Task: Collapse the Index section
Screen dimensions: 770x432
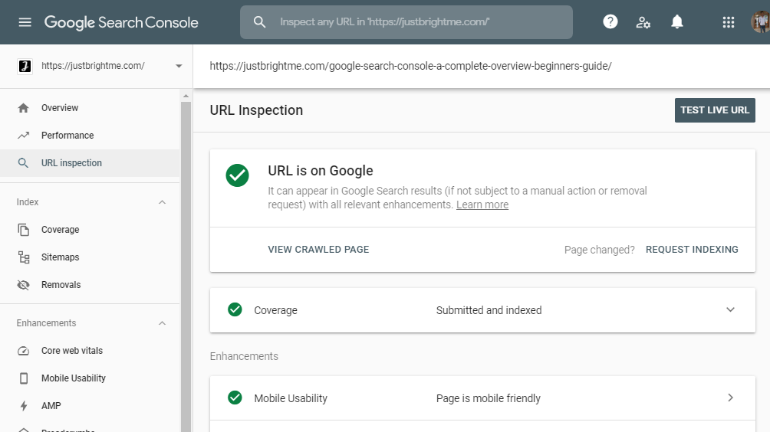Action: (x=162, y=202)
